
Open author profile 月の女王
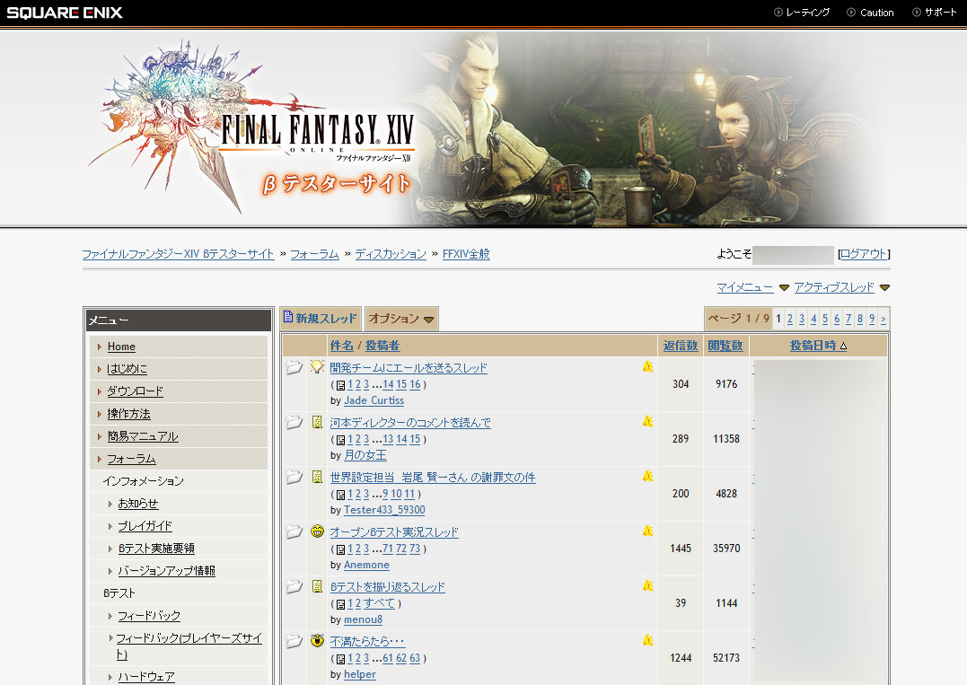[365, 456]
